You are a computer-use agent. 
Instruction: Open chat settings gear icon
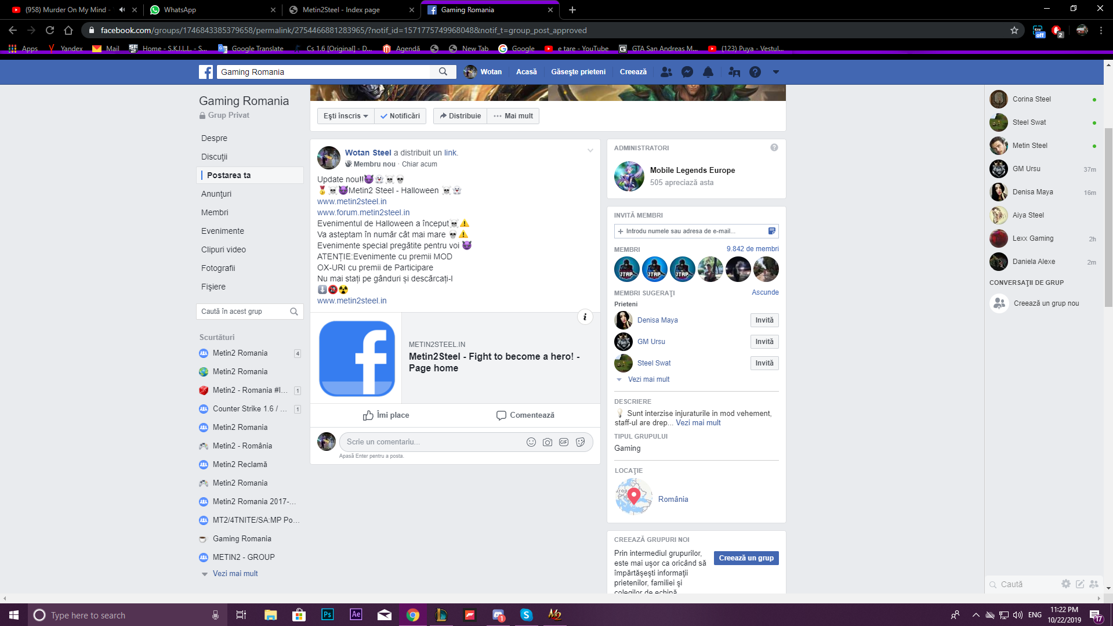click(1066, 584)
